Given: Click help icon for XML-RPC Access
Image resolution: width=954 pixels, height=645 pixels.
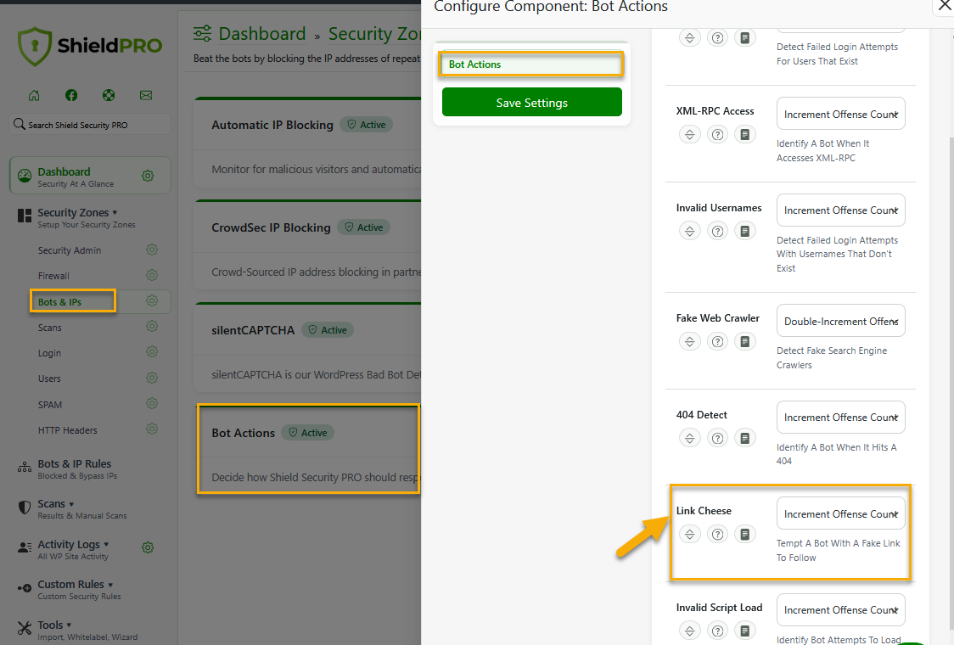Looking at the screenshot, I should 717,134.
